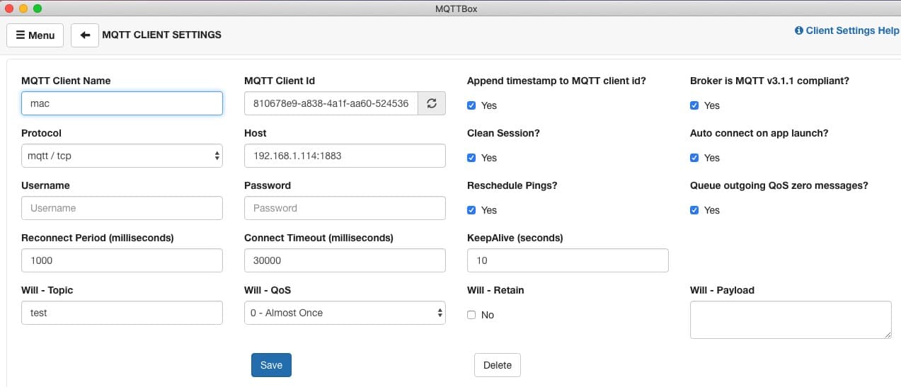Toggle the Clean Session checkbox
This screenshot has width=901, height=387.
pos(471,158)
